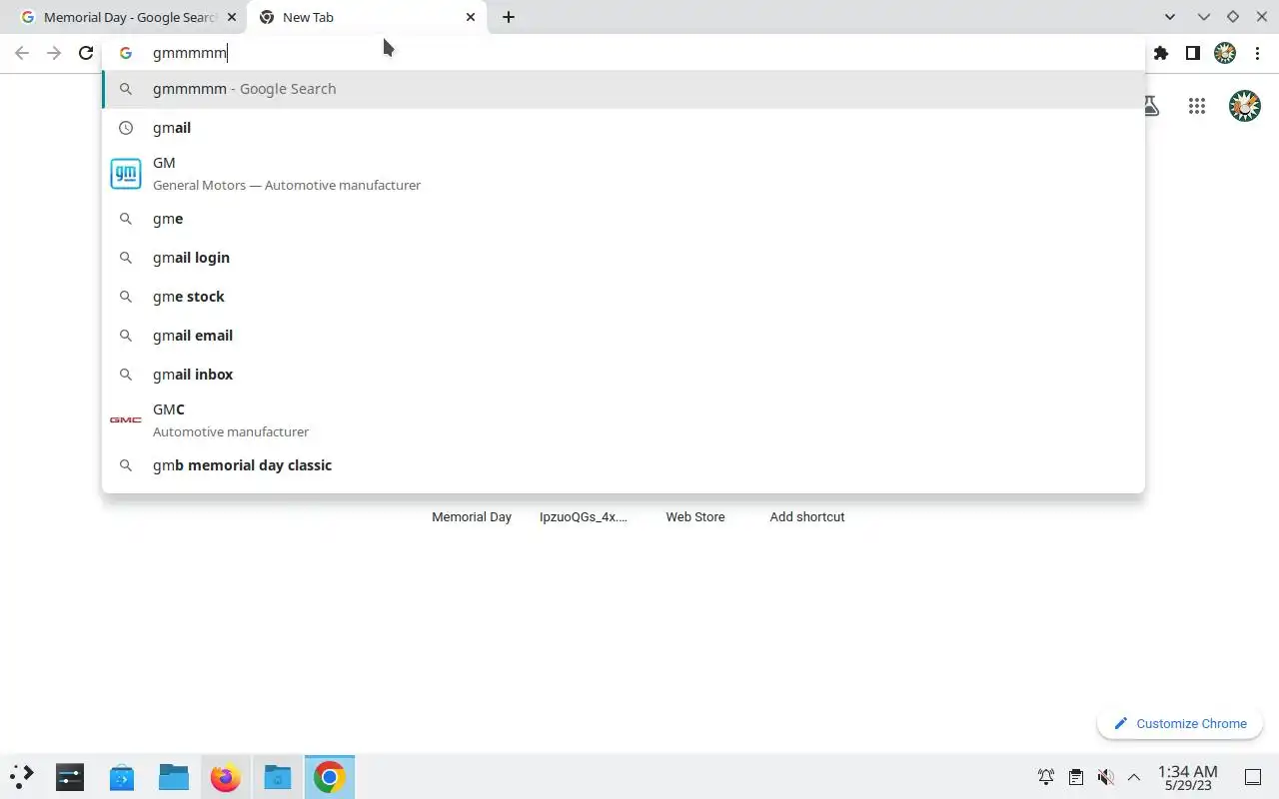Viewport: 1279px width, 799px height.
Task: Select the New Tab tab
Action: pyautogui.click(x=367, y=17)
